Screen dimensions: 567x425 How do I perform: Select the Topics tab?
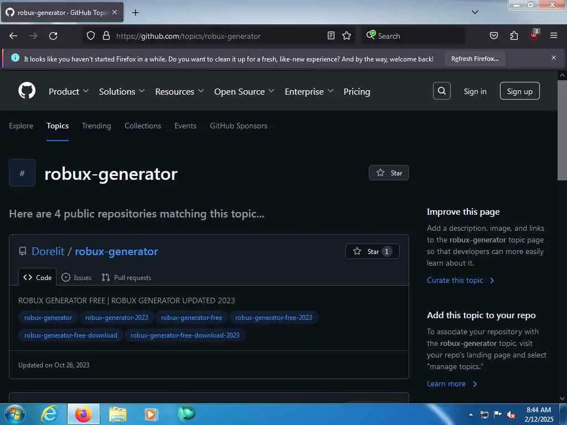[58, 126]
